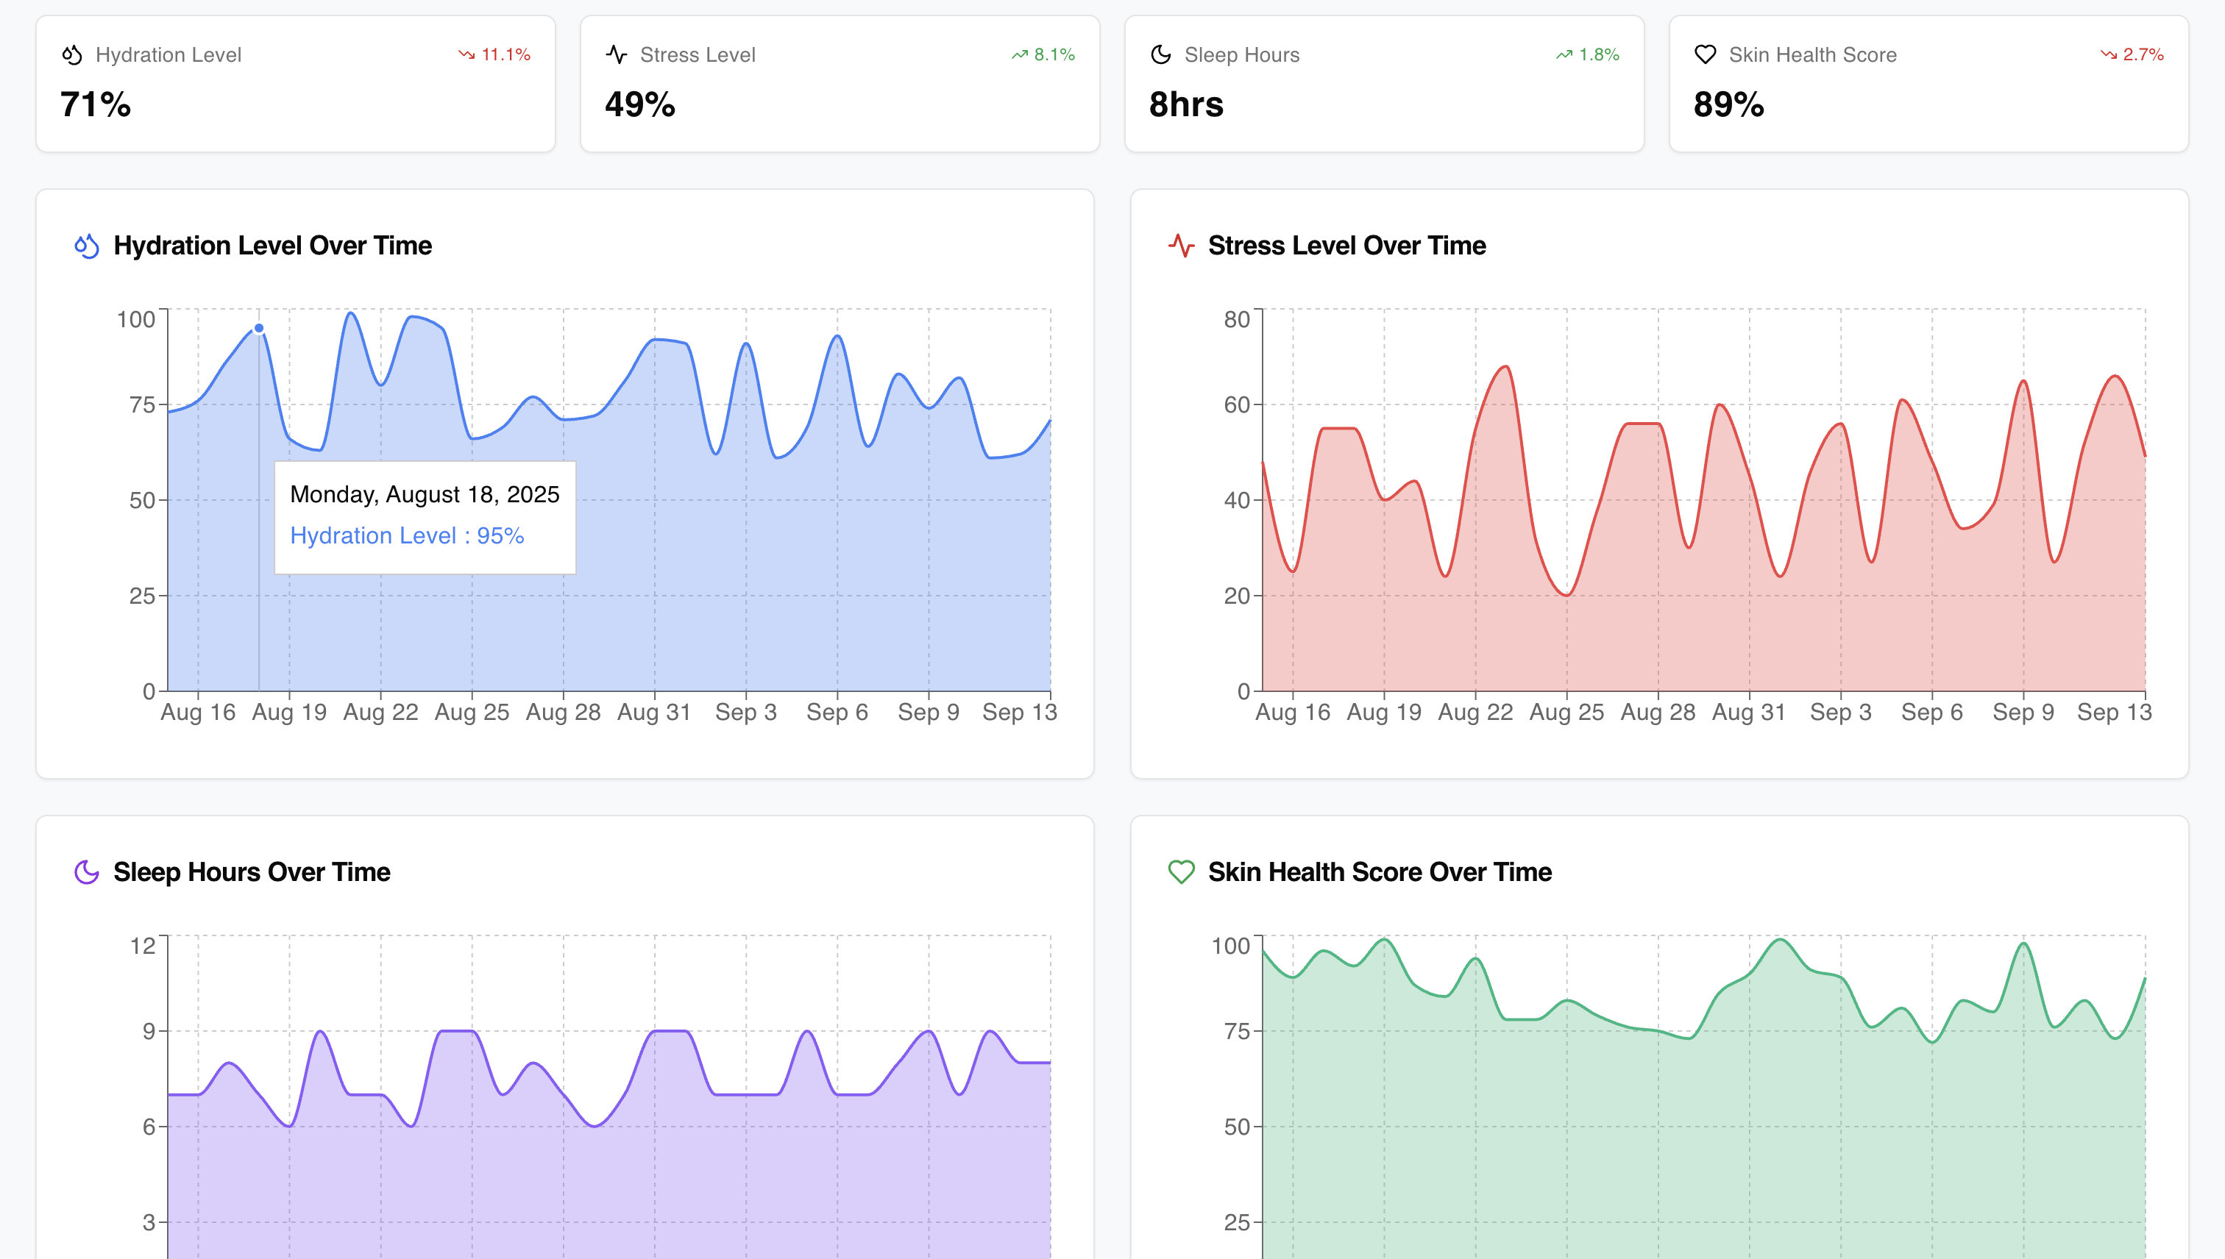Click the 8hrs Sleep Hours value
2225x1259 pixels.
pyautogui.click(x=1185, y=104)
